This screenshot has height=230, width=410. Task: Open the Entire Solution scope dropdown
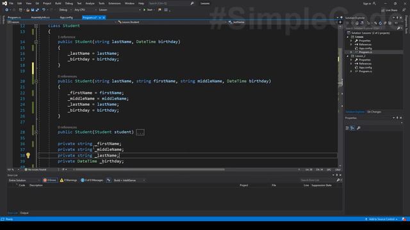[x=24, y=180]
